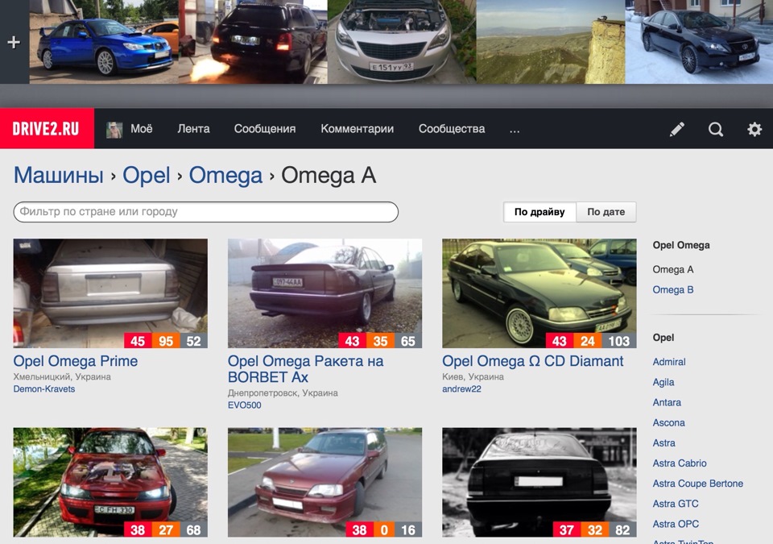This screenshot has width=773, height=544.
Task: Select Omega A in sidebar
Action: (x=673, y=269)
